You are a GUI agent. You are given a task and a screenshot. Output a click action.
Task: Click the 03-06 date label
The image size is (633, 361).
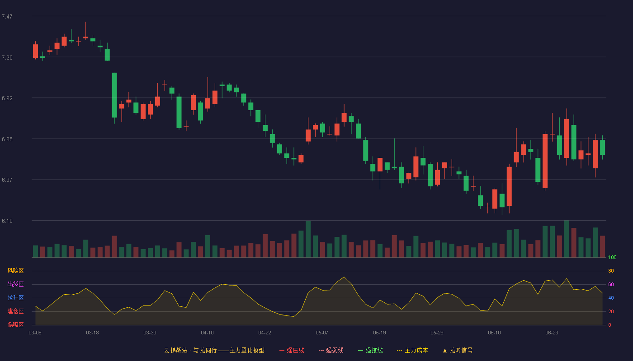[x=35, y=333]
